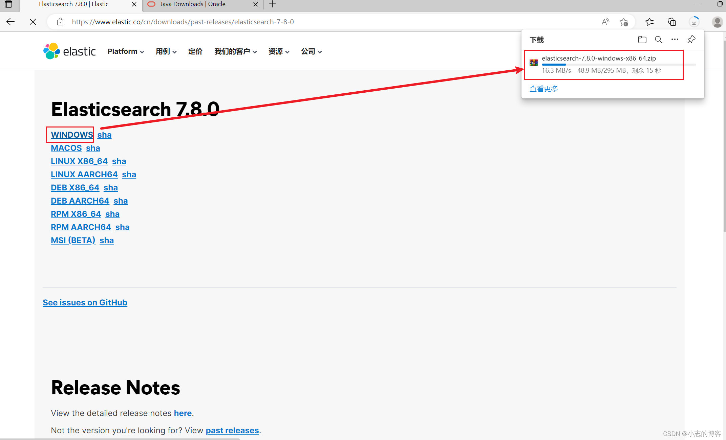The height and width of the screenshot is (440, 726).
Task: Expand the 资源 menu
Action: (x=279, y=51)
